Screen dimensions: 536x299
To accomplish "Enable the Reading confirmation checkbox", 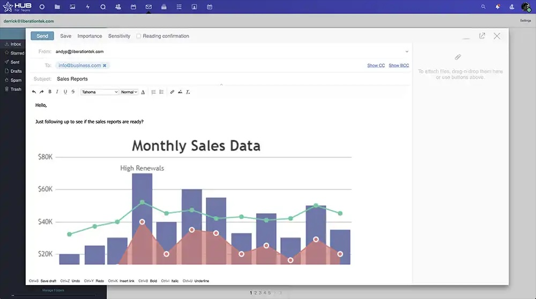I will click(139, 36).
